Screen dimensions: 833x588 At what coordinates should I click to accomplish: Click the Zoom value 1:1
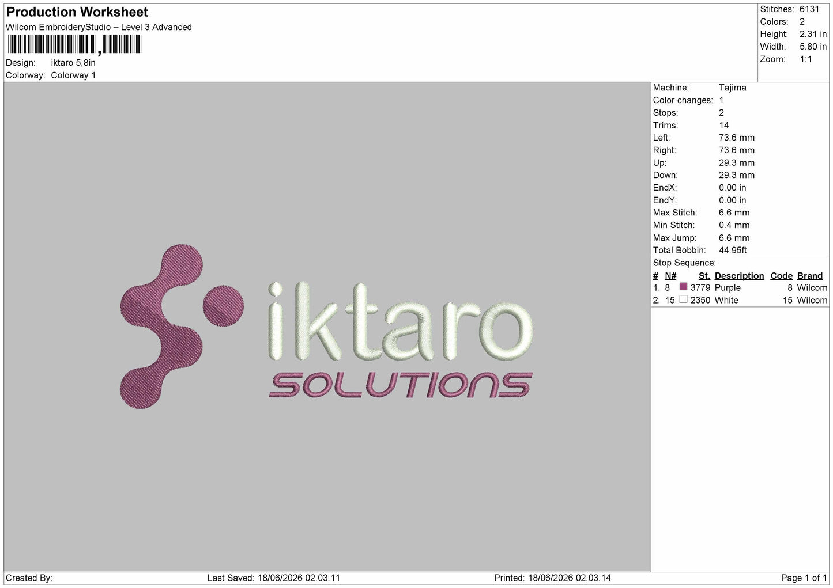pos(805,59)
